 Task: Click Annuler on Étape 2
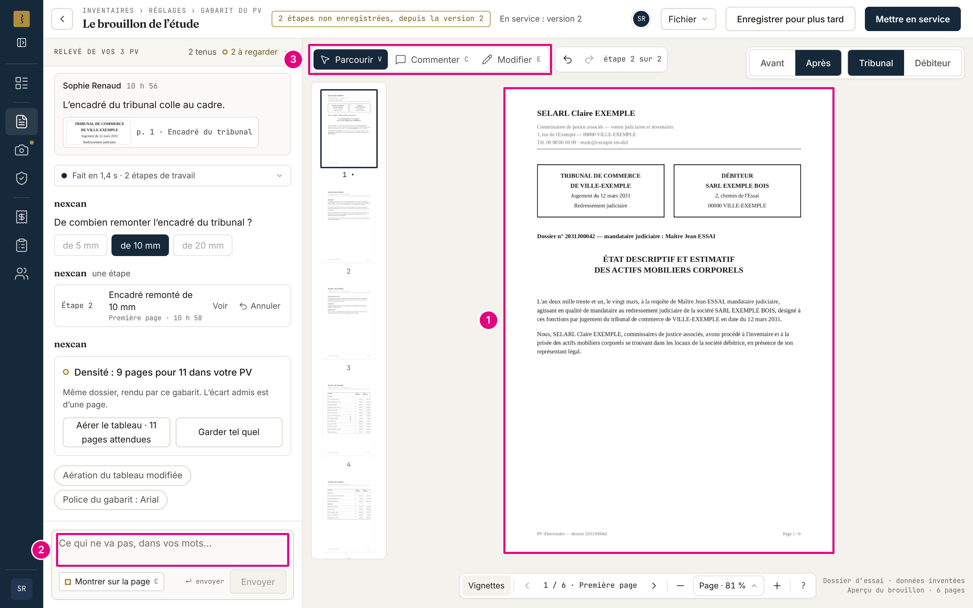click(x=260, y=306)
